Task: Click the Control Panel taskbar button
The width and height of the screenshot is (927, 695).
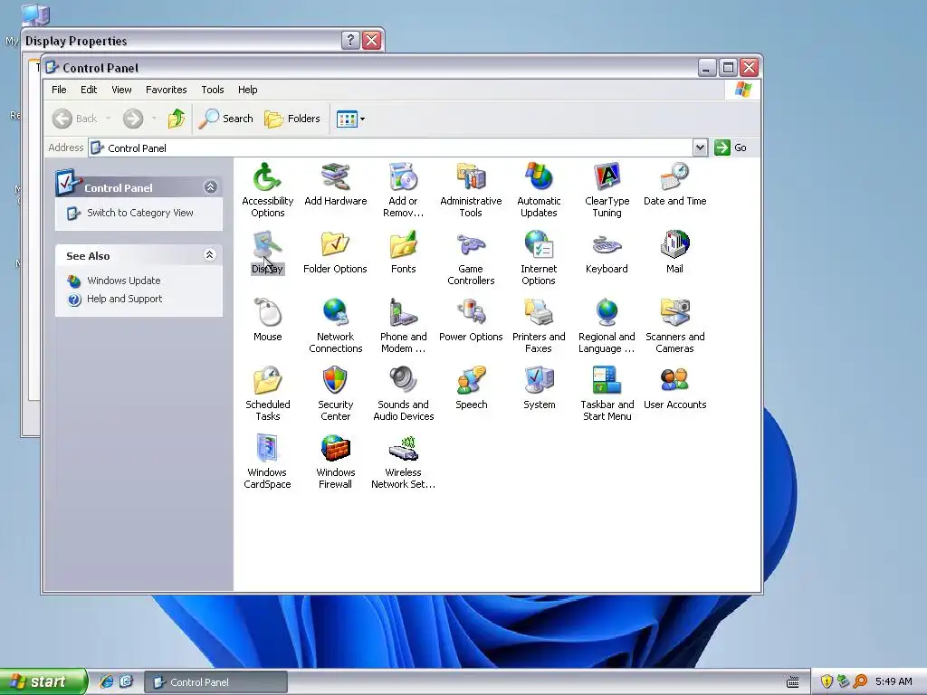Action: (216, 682)
